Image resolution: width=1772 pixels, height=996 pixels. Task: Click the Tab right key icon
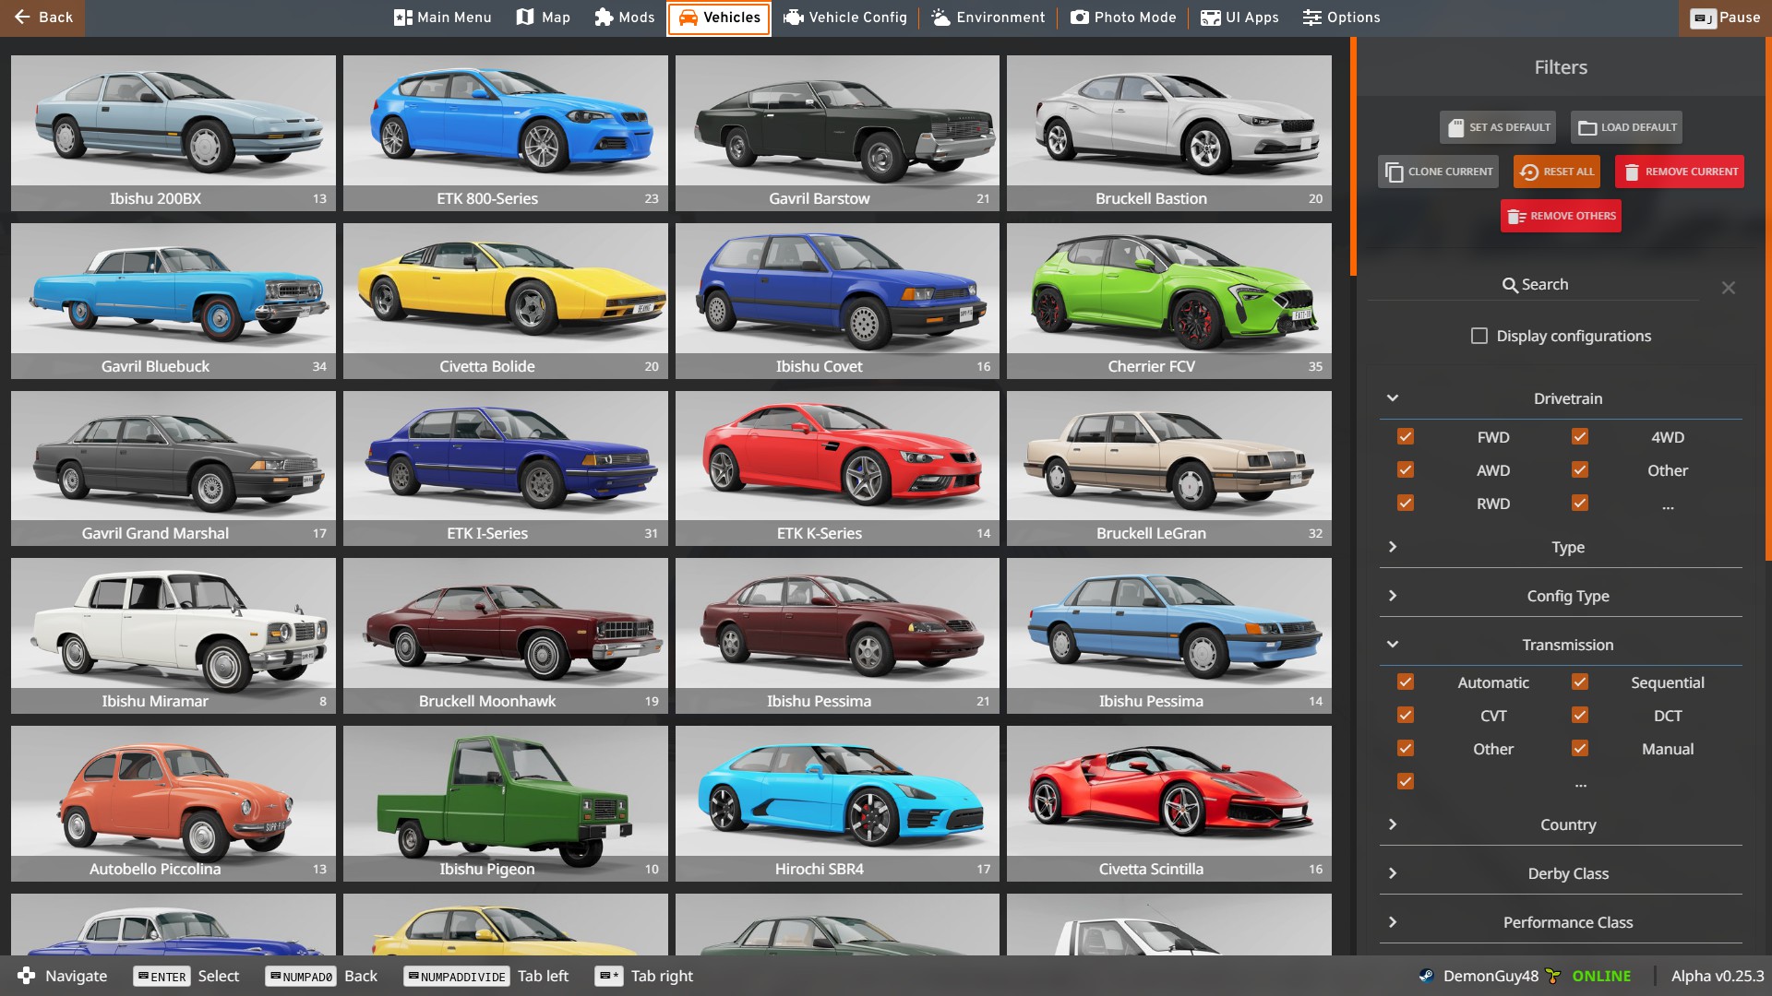609,976
